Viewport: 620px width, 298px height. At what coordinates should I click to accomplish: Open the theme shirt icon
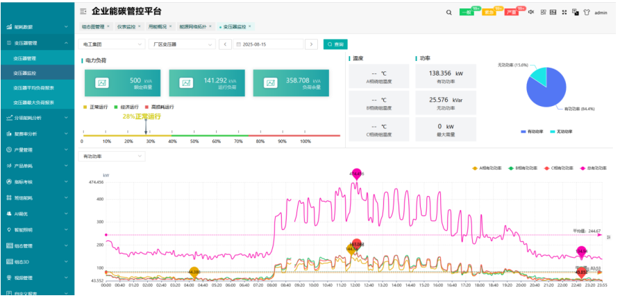coord(586,12)
